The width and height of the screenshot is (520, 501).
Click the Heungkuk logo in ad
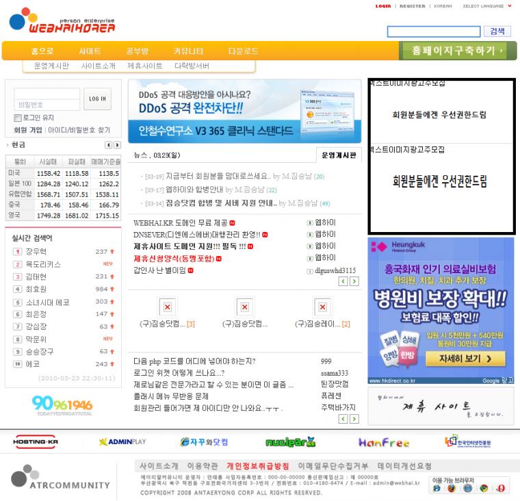pyautogui.click(x=398, y=246)
